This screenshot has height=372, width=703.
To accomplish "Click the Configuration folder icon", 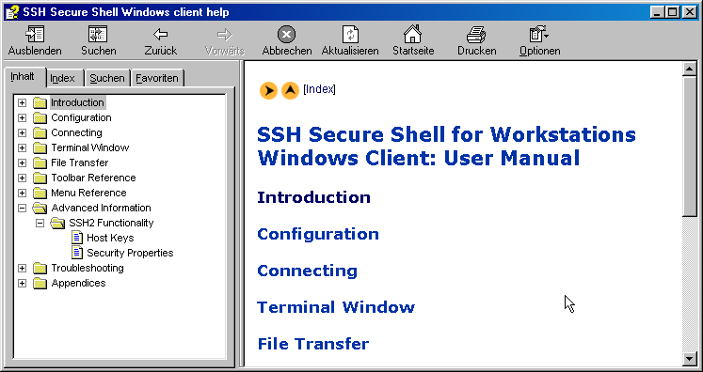I will (x=40, y=118).
